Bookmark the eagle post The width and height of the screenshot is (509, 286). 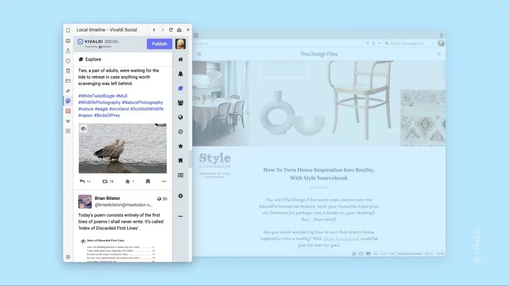[x=148, y=181]
